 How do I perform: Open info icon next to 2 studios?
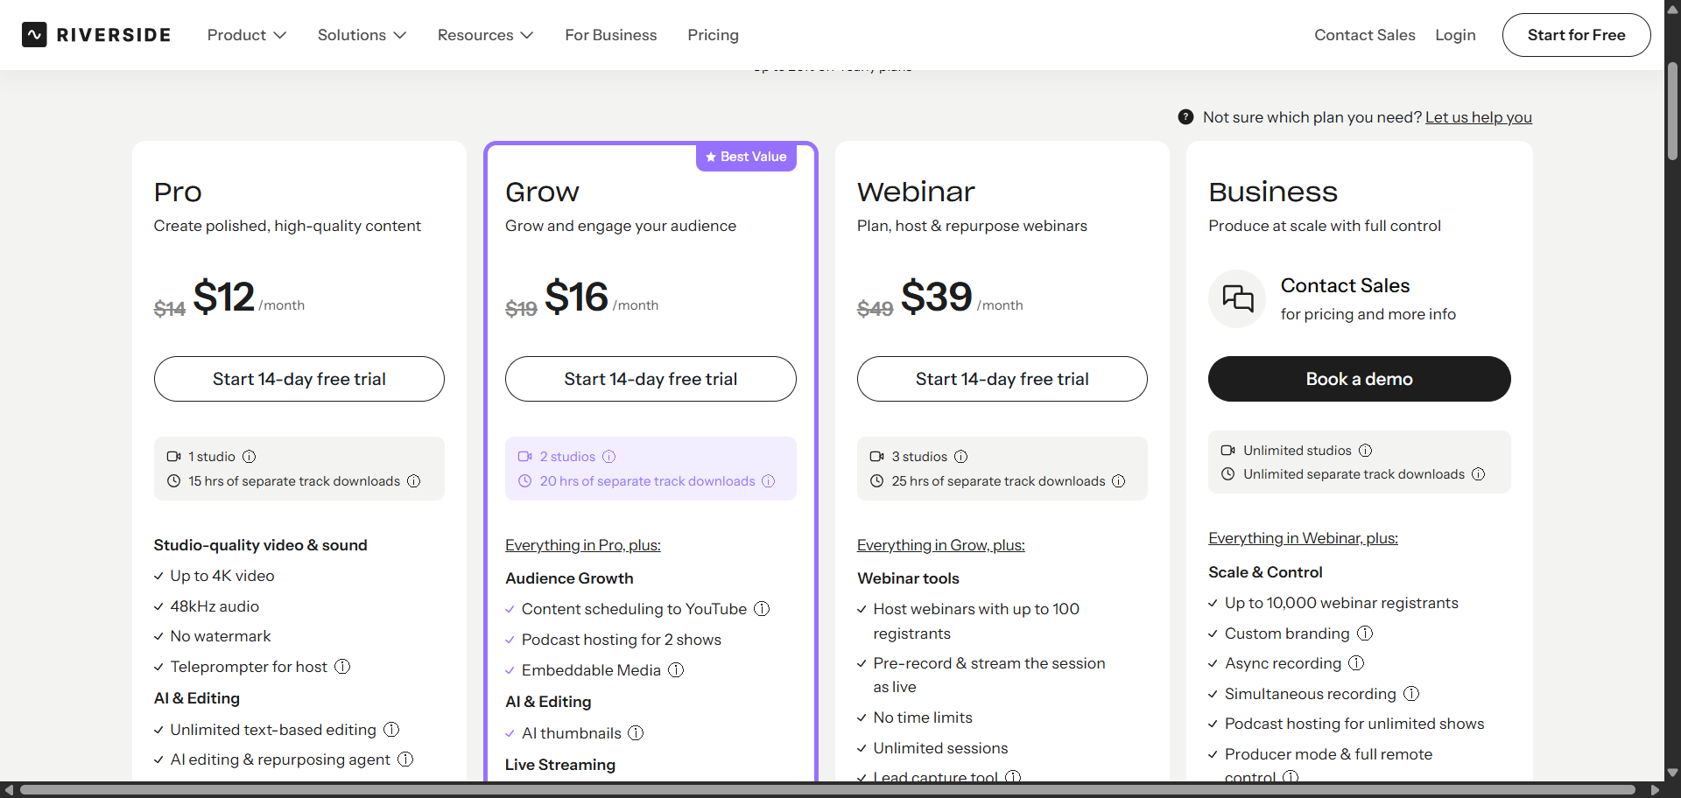(x=609, y=457)
